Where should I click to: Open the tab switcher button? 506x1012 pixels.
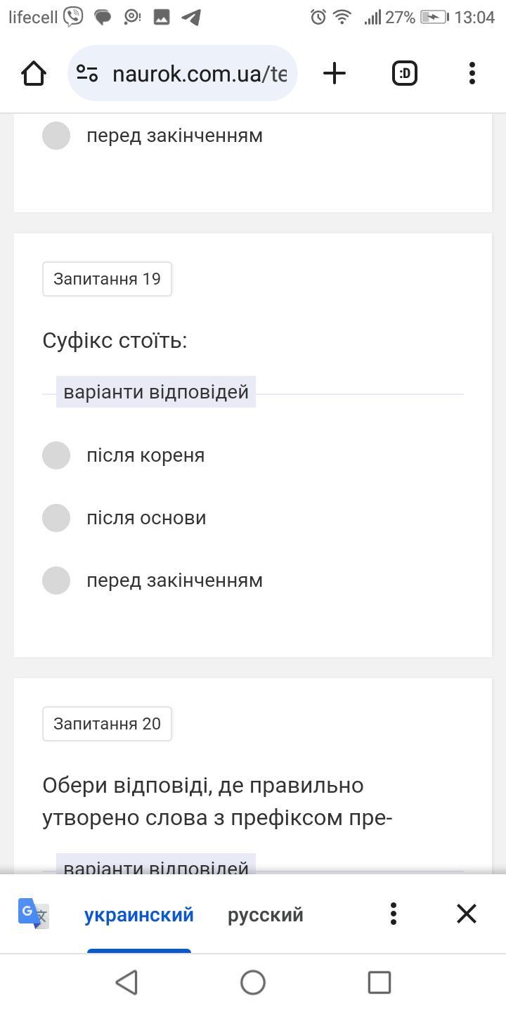coord(405,73)
